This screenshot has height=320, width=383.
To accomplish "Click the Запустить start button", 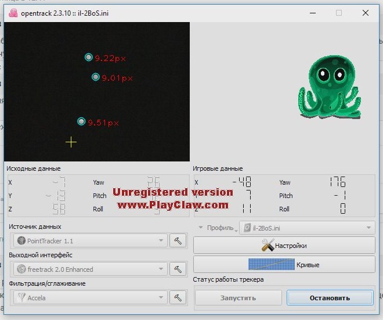I will click(x=239, y=298).
